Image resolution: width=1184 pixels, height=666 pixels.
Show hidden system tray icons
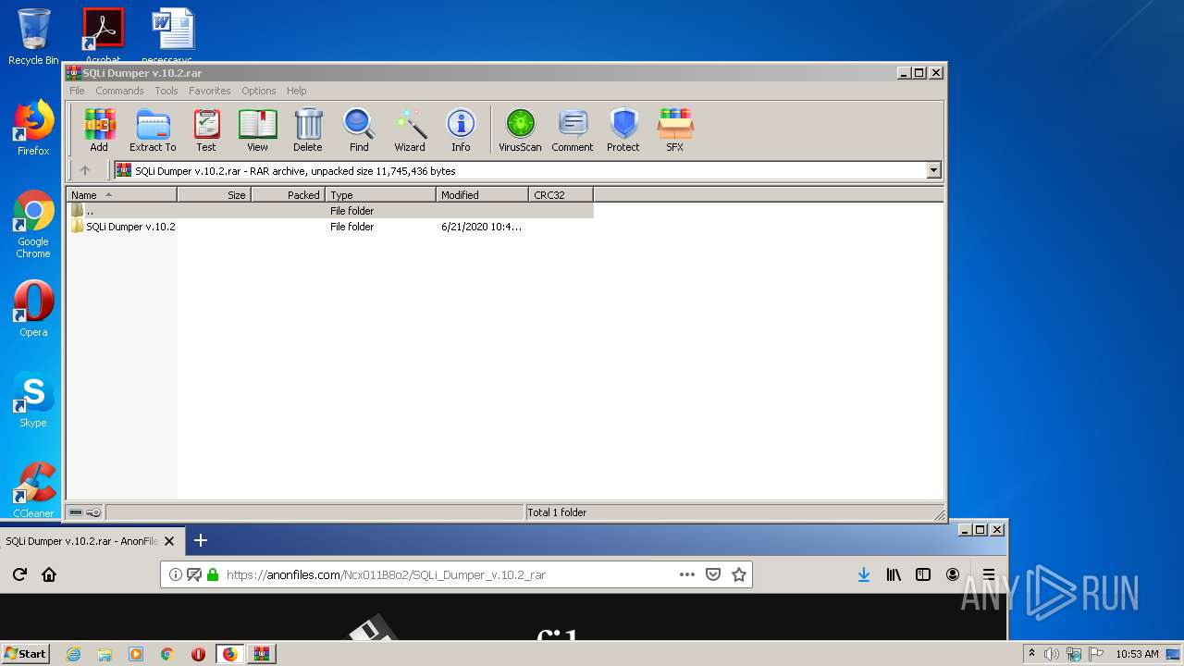point(1031,654)
